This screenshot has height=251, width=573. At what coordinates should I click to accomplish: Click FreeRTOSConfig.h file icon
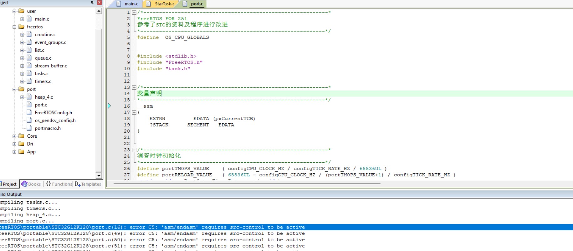(29, 112)
